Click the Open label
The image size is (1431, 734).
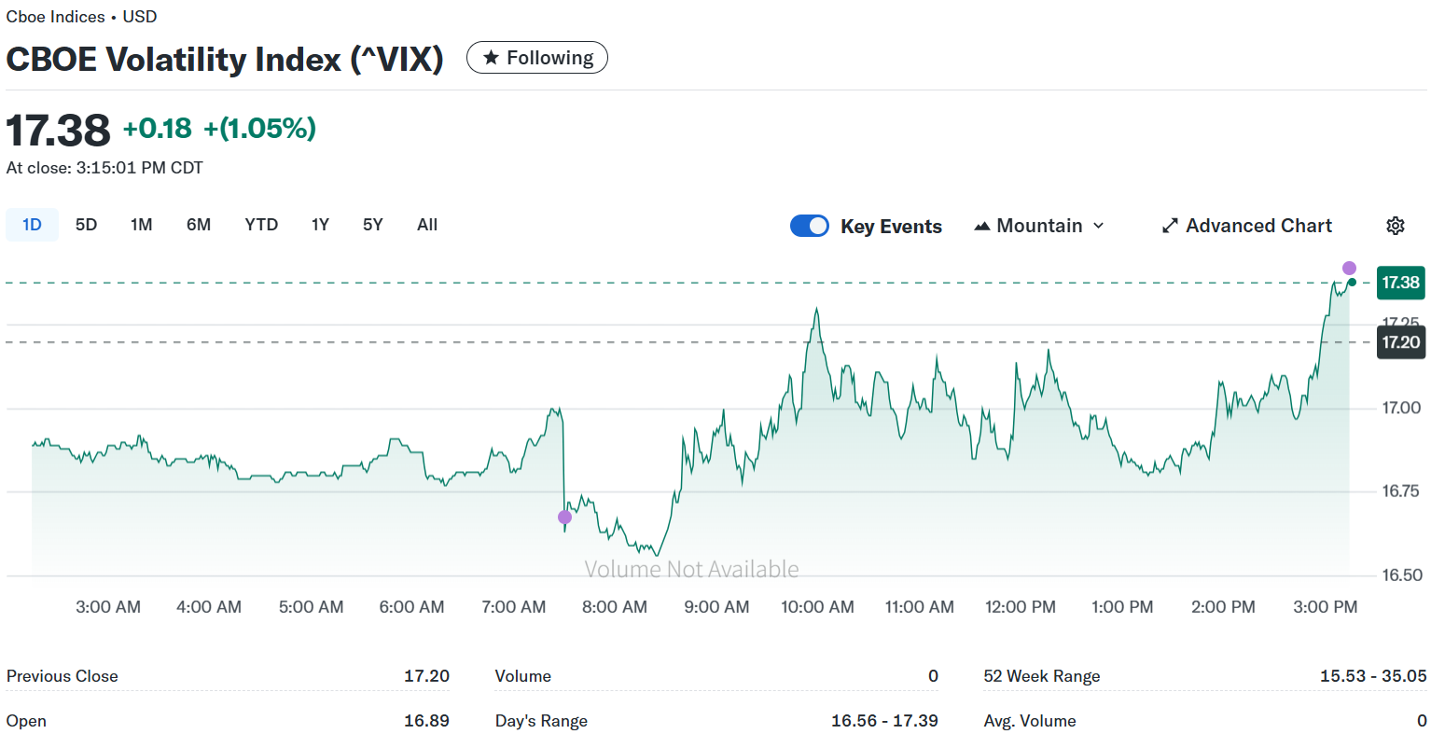tap(26, 721)
